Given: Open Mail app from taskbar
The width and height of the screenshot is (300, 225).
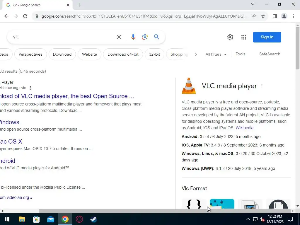Looking at the screenshot, I should (x=50, y=219).
